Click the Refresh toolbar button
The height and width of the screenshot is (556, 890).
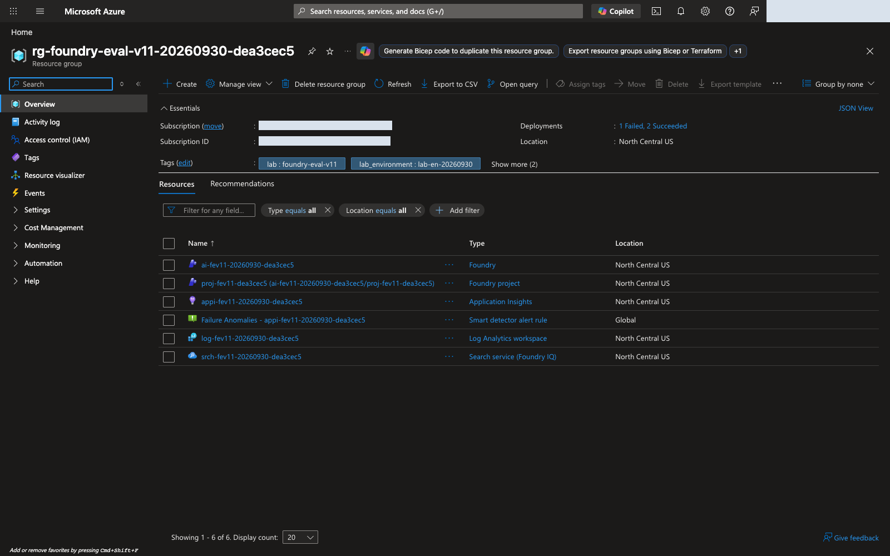tap(393, 84)
